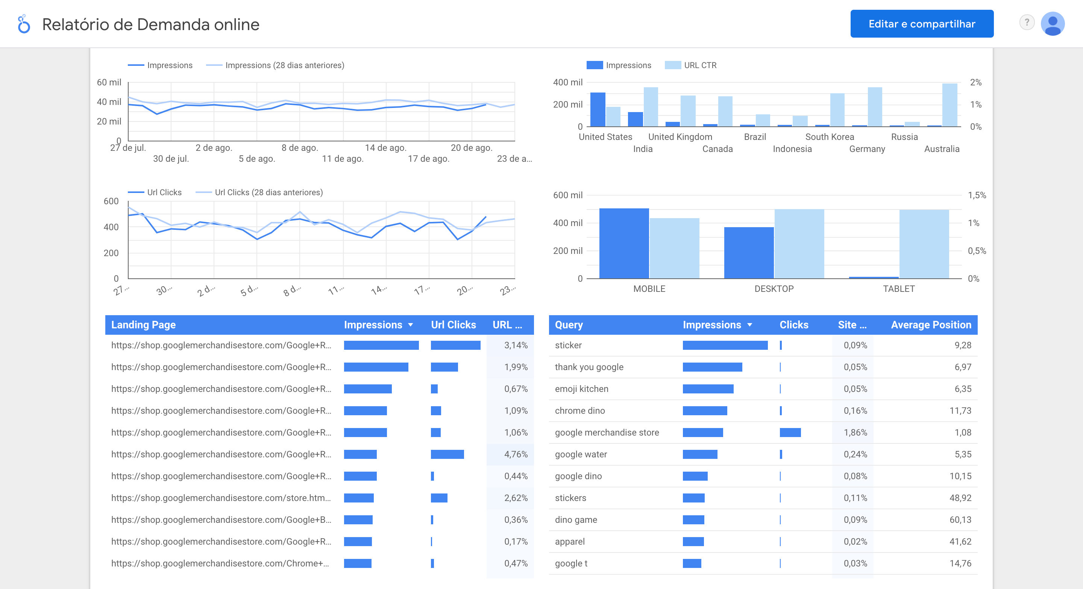The height and width of the screenshot is (589, 1083).
Task: Click the DESKTOP impressions dark bar
Action: pyautogui.click(x=748, y=252)
